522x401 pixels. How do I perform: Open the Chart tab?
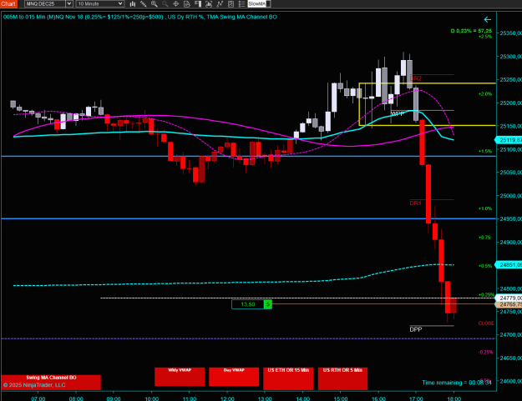click(x=8, y=3)
